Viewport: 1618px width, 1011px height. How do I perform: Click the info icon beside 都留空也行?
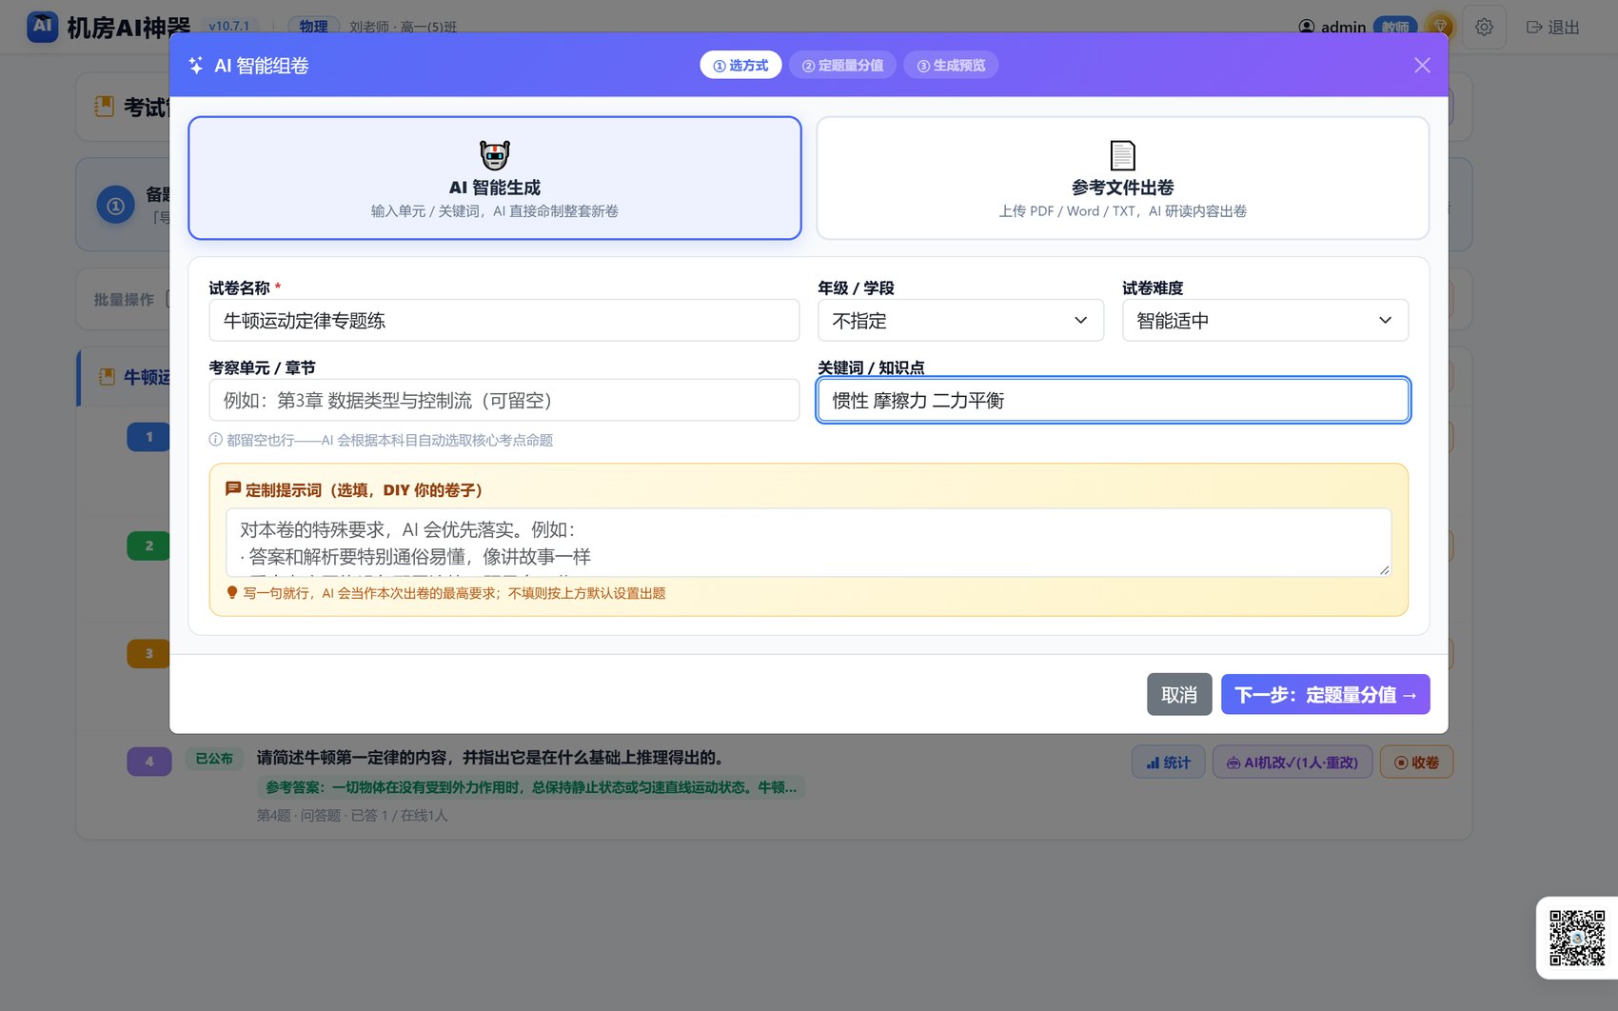tap(216, 439)
